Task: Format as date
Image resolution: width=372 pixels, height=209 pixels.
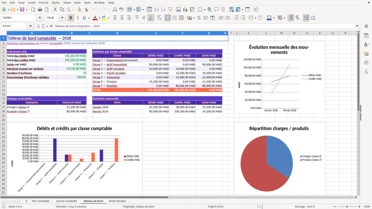Action: [213, 18]
